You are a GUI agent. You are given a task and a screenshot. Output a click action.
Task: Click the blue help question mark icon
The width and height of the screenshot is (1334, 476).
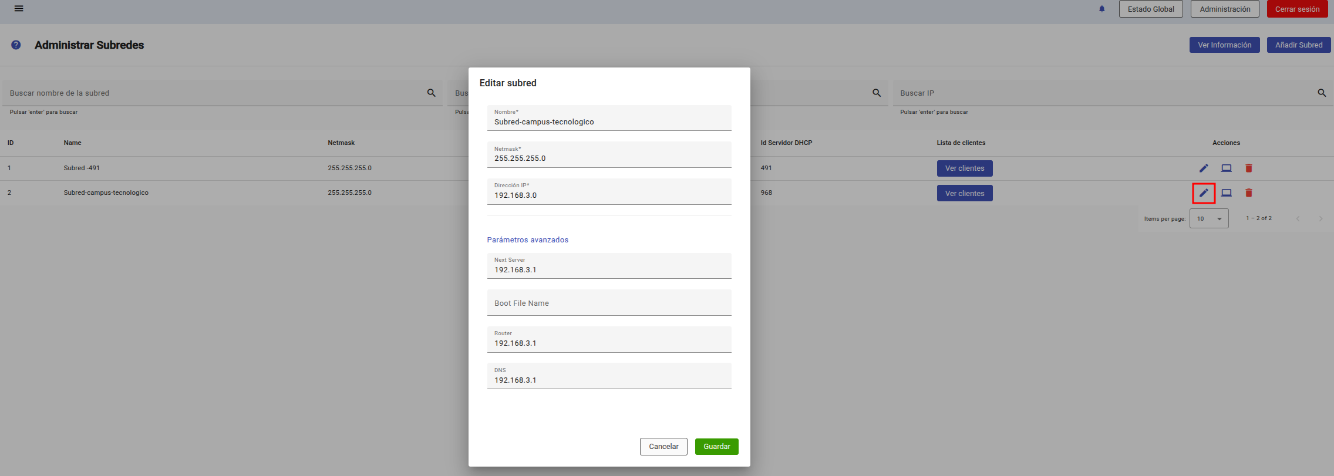click(16, 45)
